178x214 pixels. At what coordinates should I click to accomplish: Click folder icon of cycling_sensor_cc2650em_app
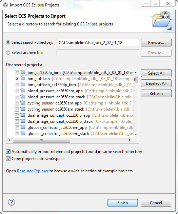coord(23,103)
